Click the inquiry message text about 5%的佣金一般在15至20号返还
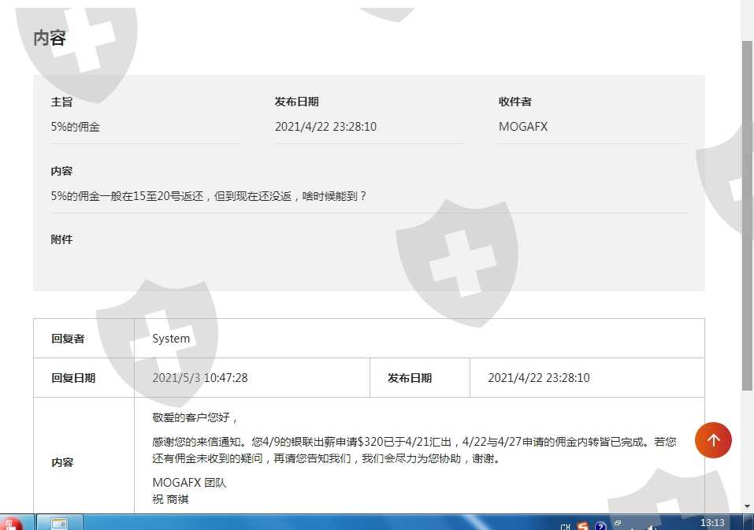The image size is (754, 530). [209, 196]
